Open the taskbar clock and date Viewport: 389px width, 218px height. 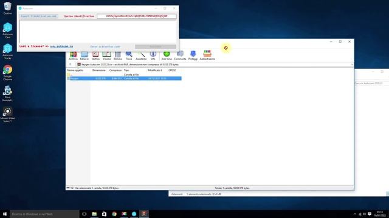tap(379, 214)
